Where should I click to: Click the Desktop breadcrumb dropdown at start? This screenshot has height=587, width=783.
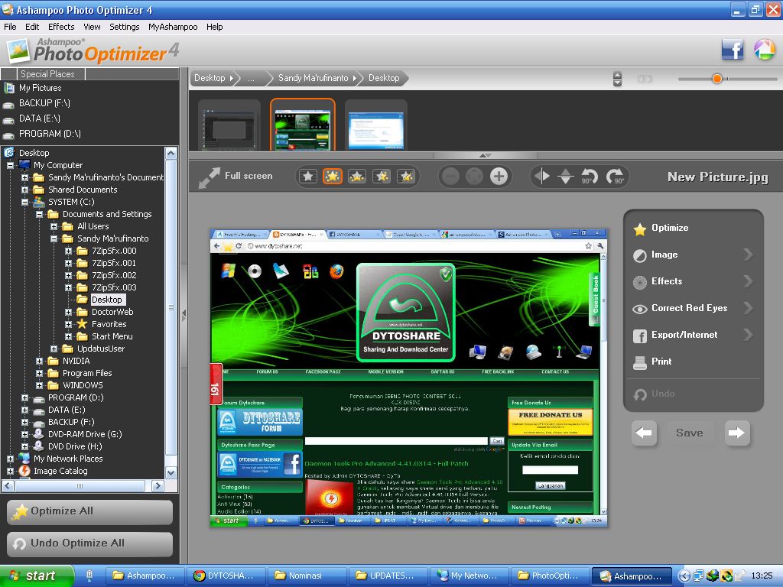pyautogui.click(x=231, y=79)
